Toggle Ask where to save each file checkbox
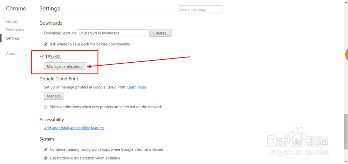348x164 pixels. coord(46,44)
